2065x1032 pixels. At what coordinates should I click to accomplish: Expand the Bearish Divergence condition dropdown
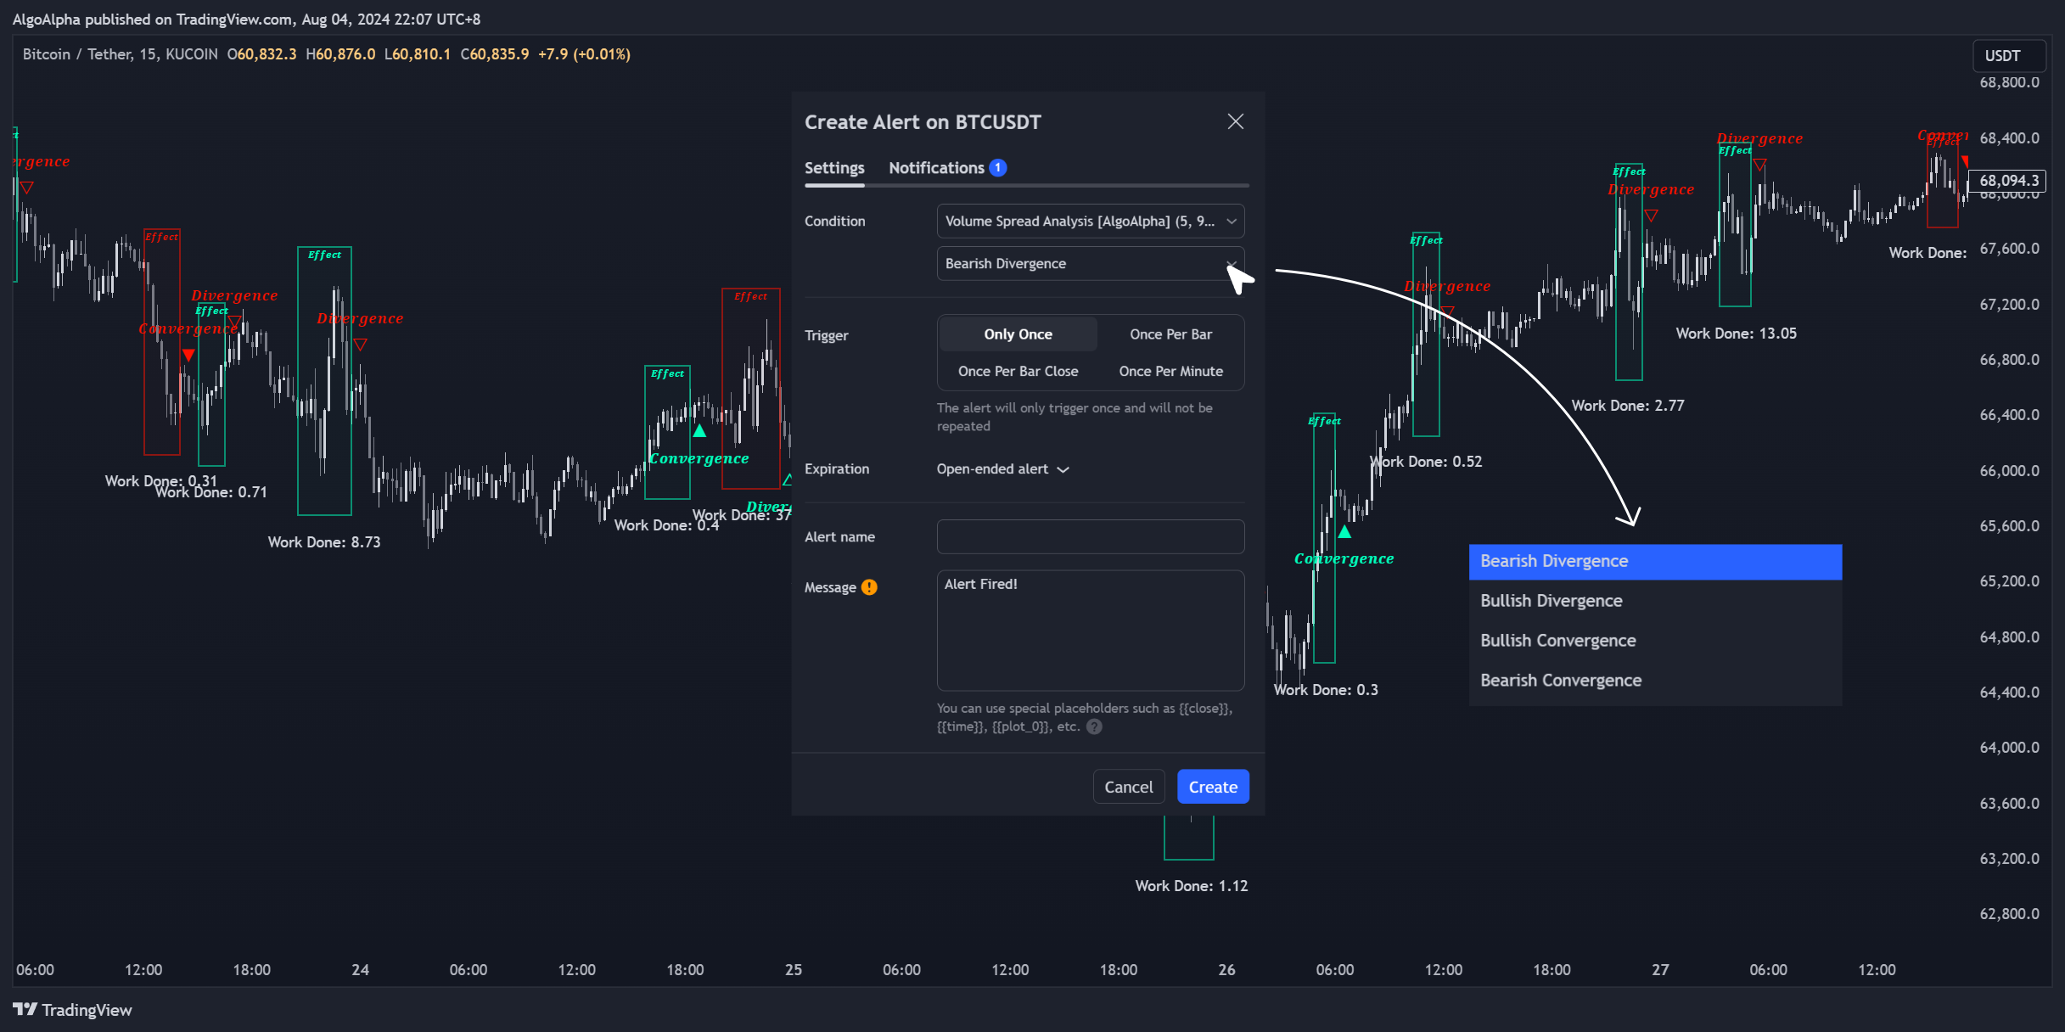[x=1091, y=263]
